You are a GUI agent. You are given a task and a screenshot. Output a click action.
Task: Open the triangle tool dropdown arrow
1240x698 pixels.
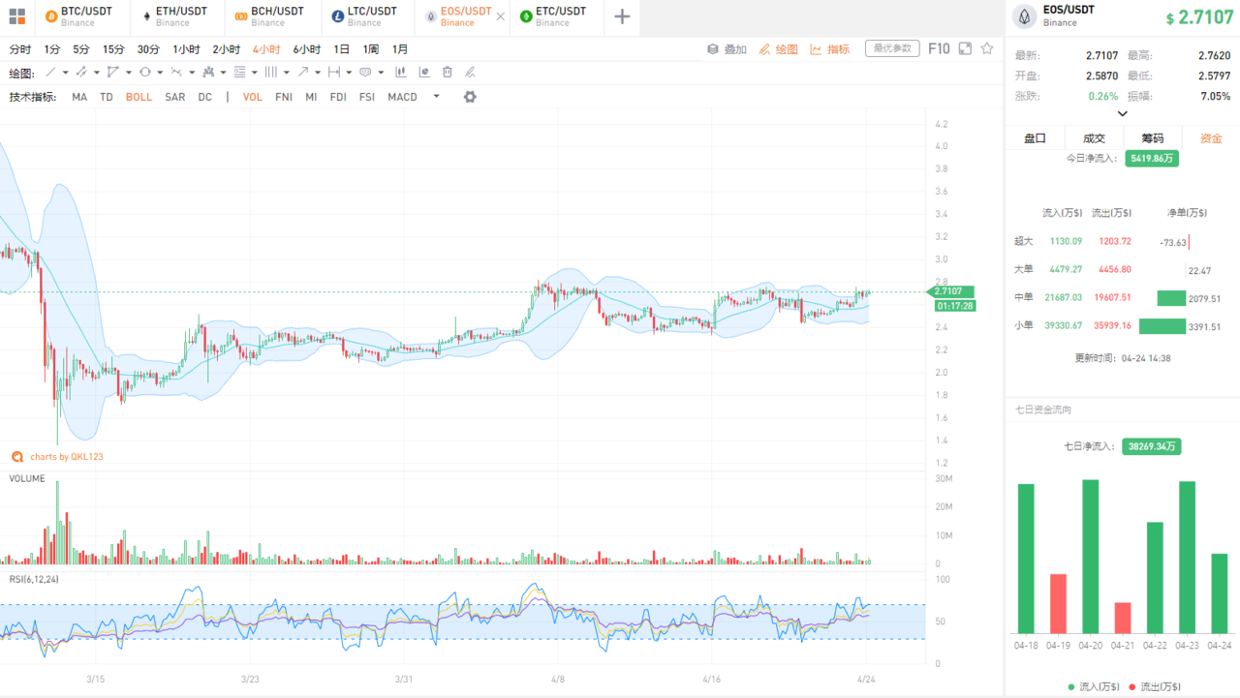tap(129, 73)
